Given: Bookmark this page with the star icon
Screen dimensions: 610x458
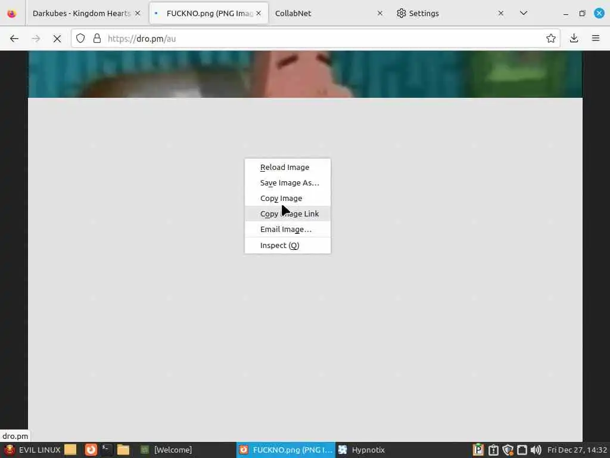Looking at the screenshot, I should click(550, 38).
